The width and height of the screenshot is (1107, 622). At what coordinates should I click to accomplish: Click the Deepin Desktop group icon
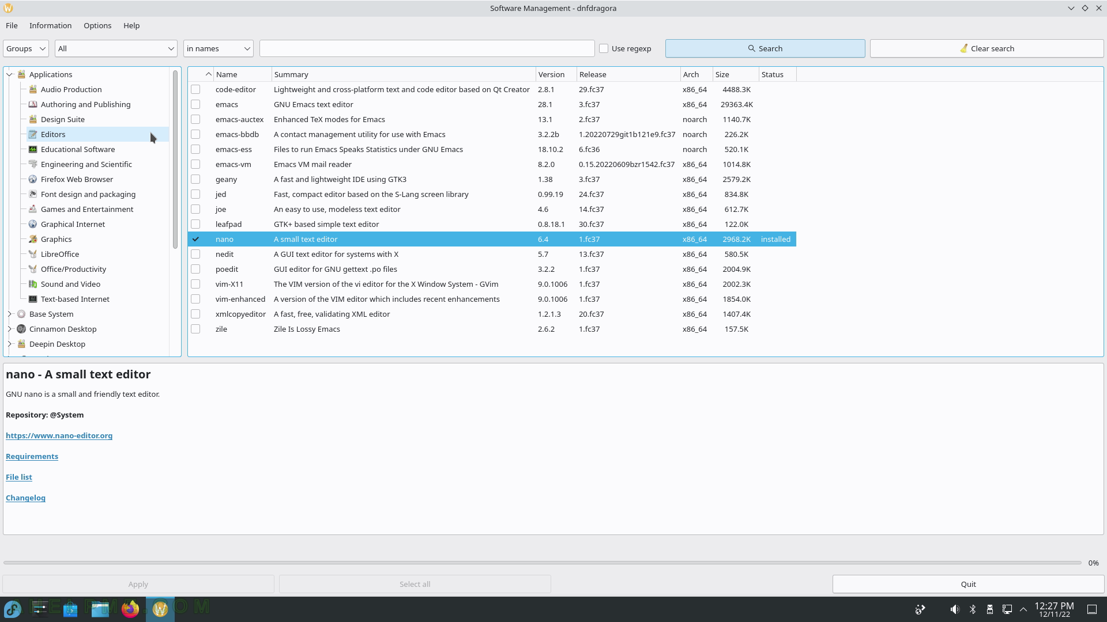[x=21, y=344]
